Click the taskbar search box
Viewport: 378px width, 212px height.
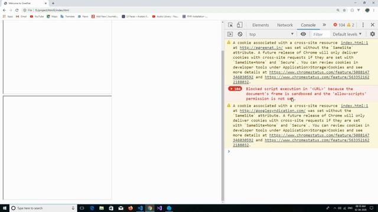pos(43,208)
